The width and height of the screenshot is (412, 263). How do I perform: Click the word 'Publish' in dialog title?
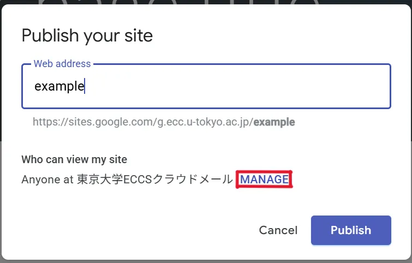coord(50,36)
